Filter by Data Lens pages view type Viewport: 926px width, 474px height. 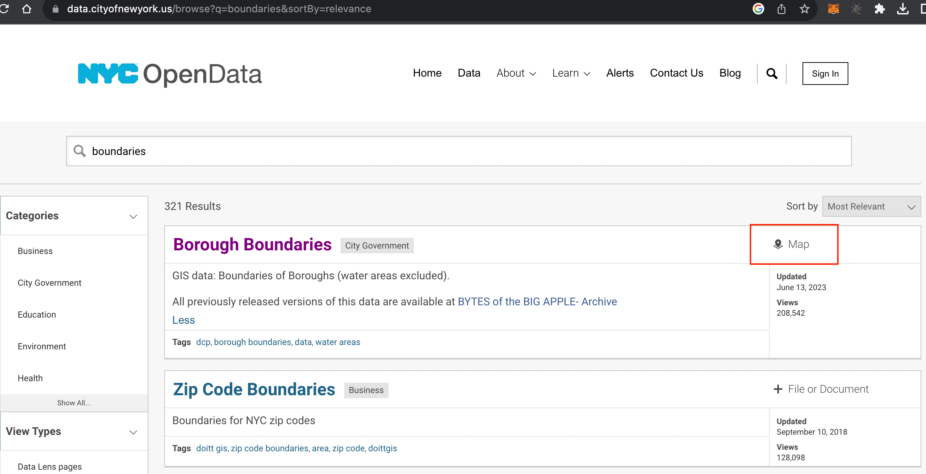(x=49, y=467)
